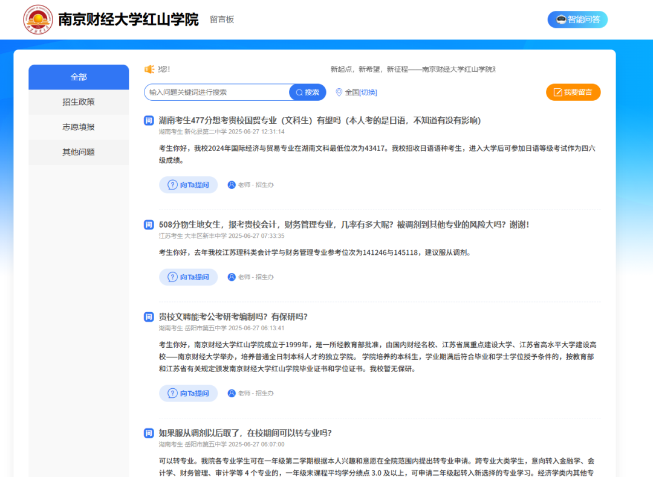This screenshot has width=653, height=477.
Task: Click the question icon for 508分物生地女生 post
Action: [149, 225]
